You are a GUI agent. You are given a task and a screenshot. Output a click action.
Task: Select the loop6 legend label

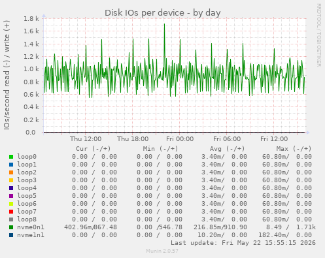pyautogui.click(x=27, y=204)
